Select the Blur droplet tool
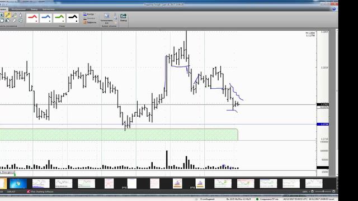This screenshot has width=358, height=201. tap(20, 15)
